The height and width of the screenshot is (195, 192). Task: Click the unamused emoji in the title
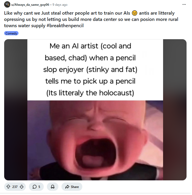[x=134, y=13]
